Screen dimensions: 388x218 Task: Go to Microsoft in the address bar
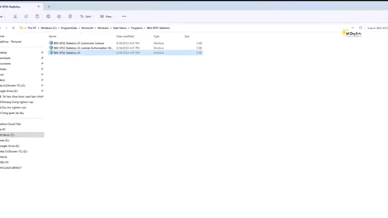(87, 28)
